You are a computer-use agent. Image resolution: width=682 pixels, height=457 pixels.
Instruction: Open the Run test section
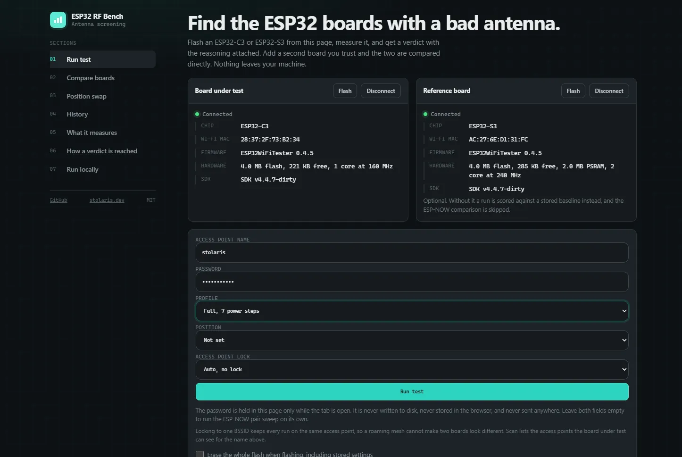(102, 59)
